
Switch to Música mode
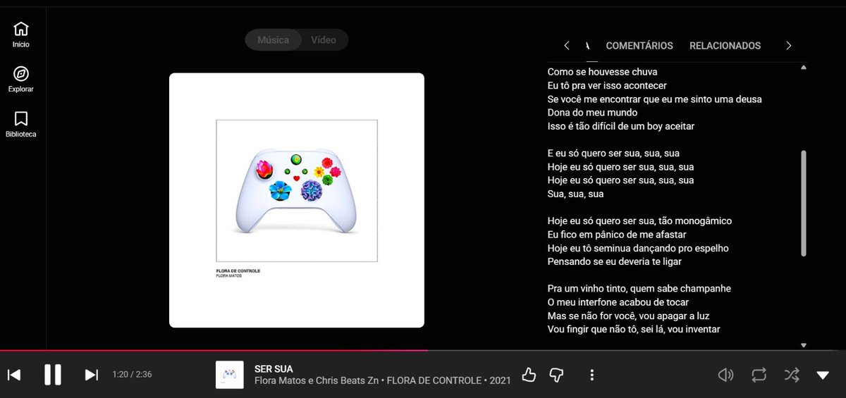pyautogui.click(x=274, y=40)
